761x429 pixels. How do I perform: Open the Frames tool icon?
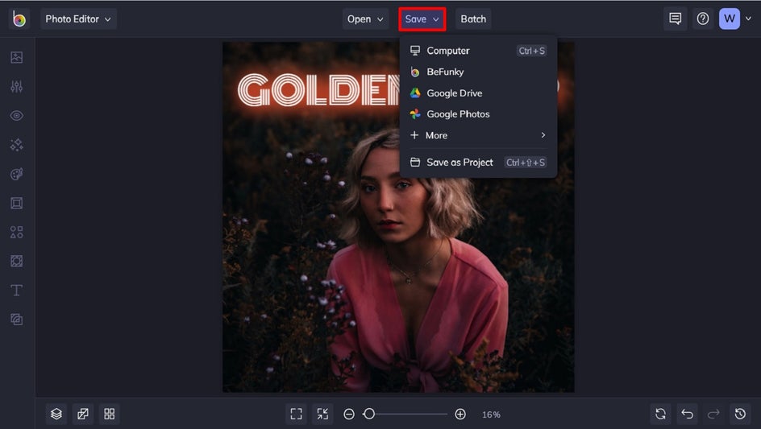[x=17, y=203]
